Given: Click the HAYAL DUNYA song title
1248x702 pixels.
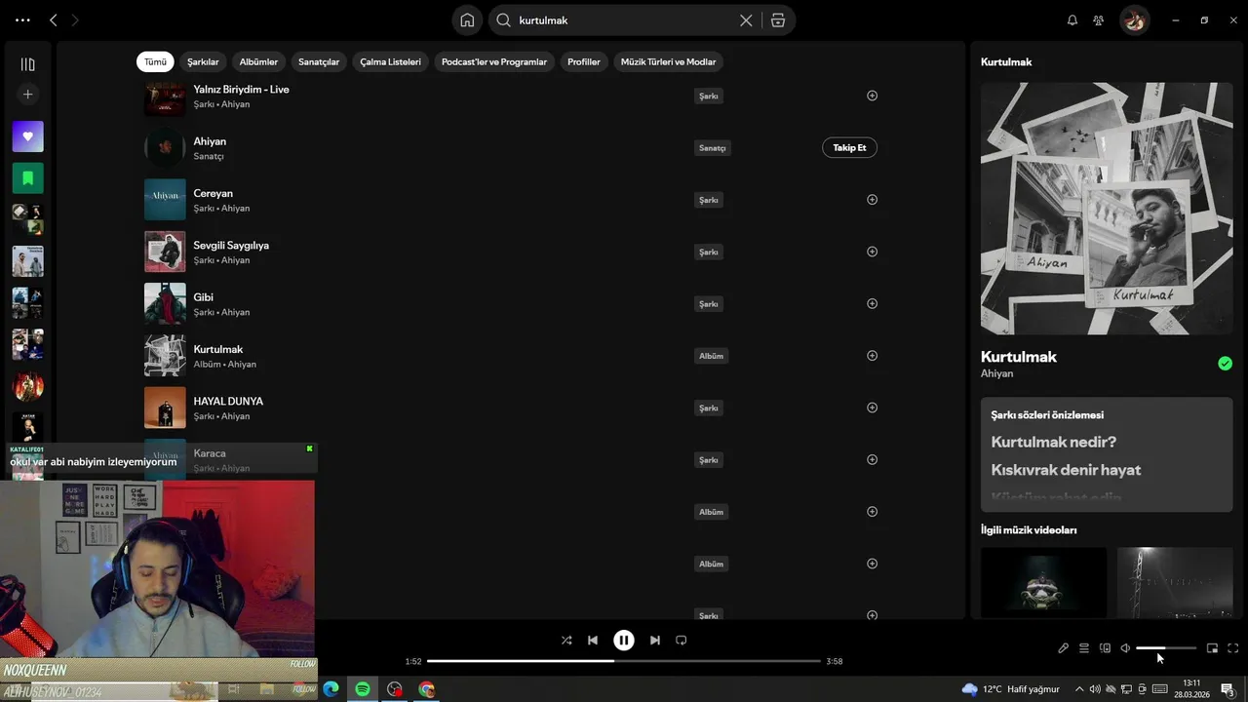Looking at the screenshot, I should 228,401.
